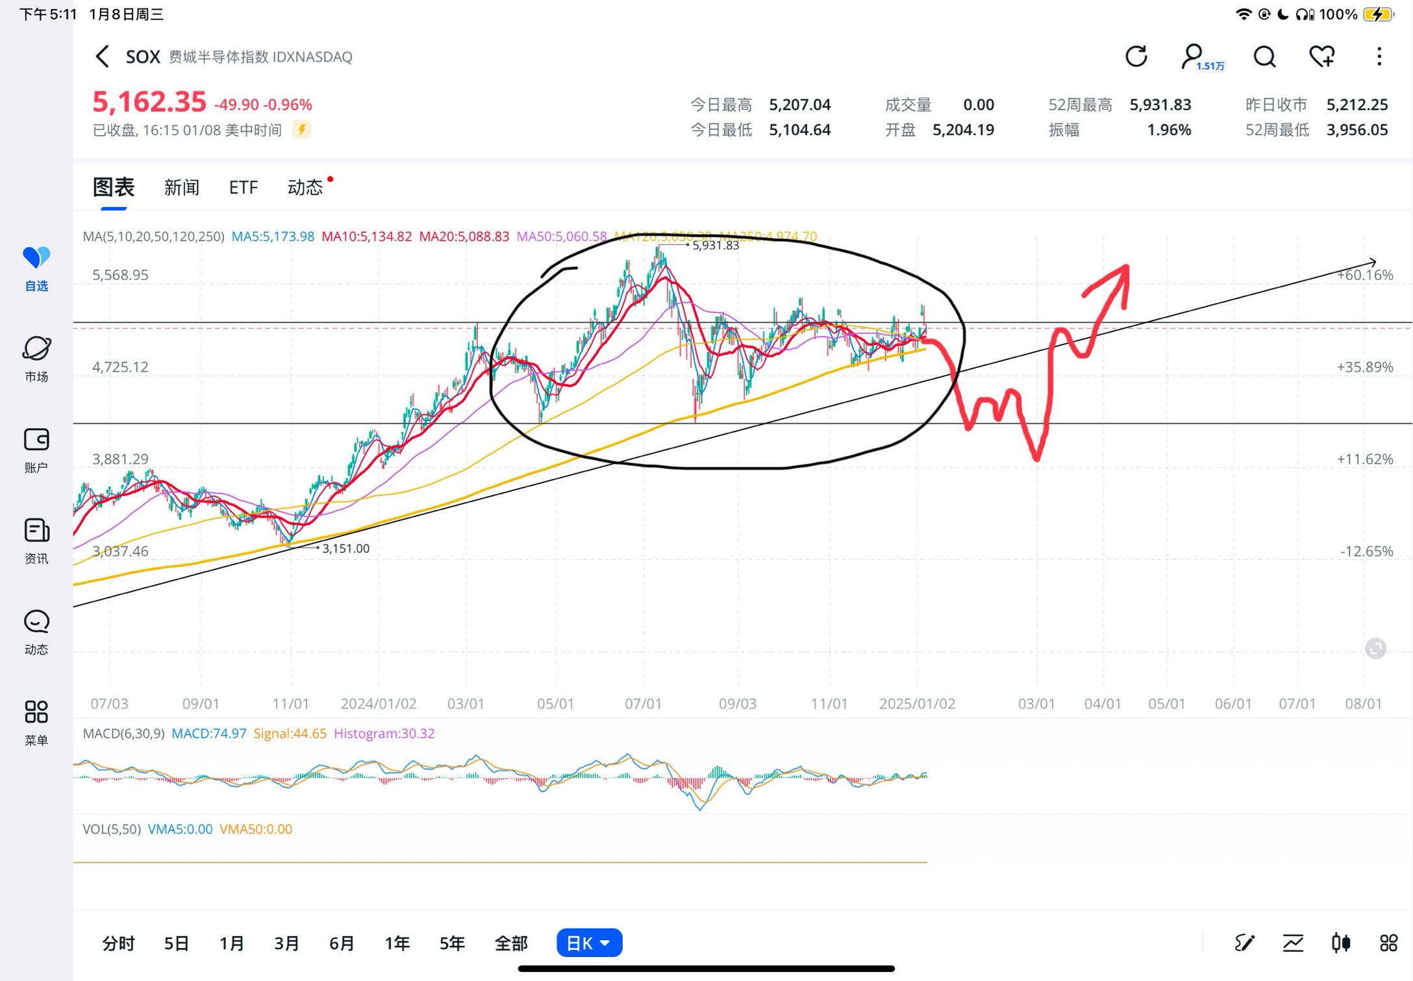Tap the 今日最高 5,207.04 value

tap(799, 104)
